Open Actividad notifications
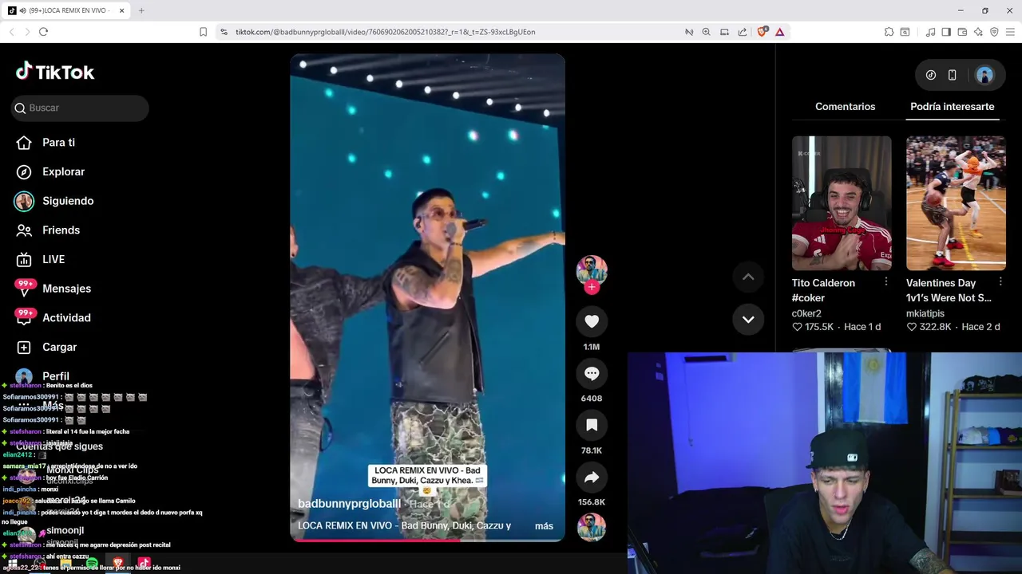 pos(53,317)
